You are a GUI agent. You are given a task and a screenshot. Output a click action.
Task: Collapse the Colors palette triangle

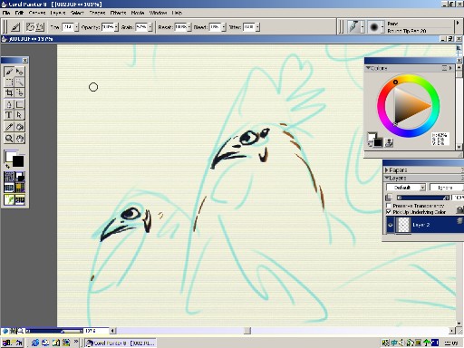(368, 68)
